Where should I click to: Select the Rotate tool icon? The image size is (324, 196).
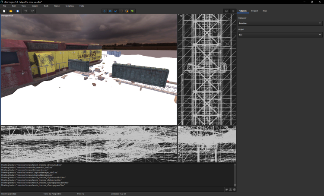[110, 11]
